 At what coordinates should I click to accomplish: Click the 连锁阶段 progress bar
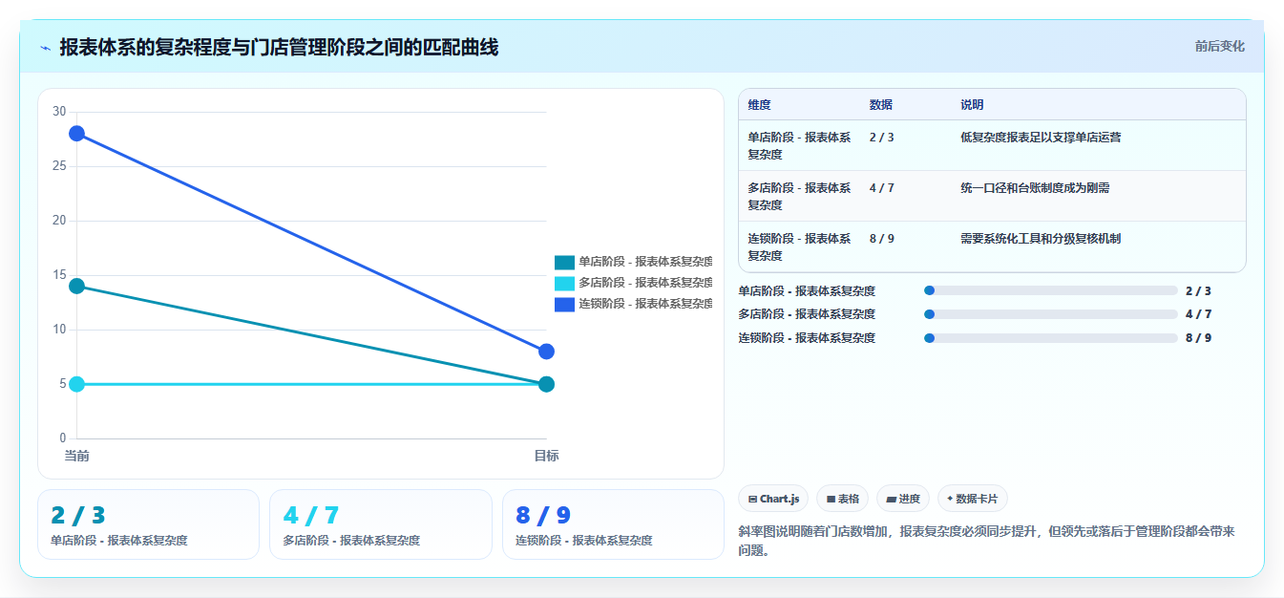pos(1051,338)
